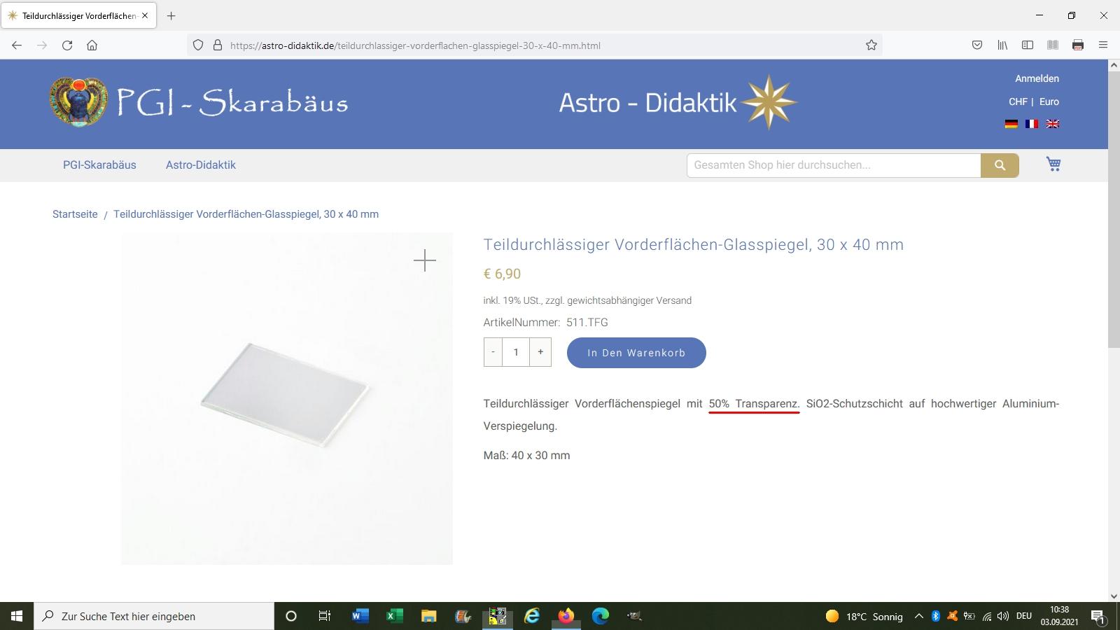Screen dimensions: 1120x630
Task: Click In Den Warenkorb button
Action: [x=636, y=353]
